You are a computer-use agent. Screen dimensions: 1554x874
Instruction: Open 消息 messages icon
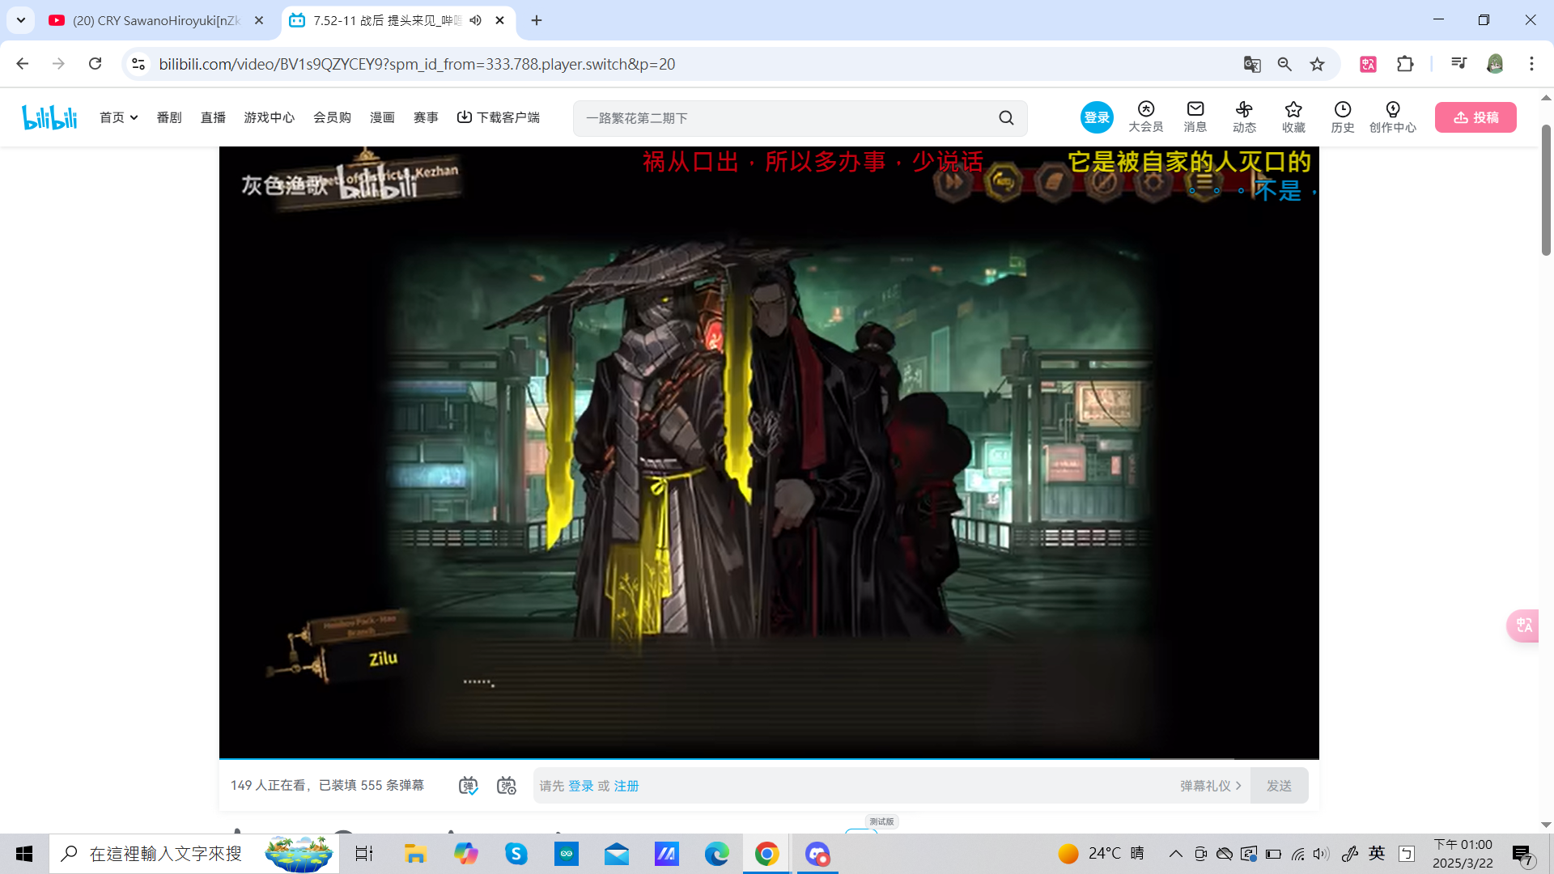1195,117
